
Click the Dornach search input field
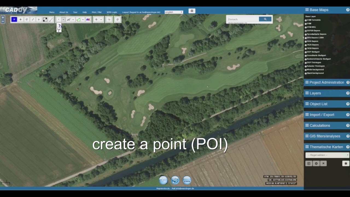[243, 19]
